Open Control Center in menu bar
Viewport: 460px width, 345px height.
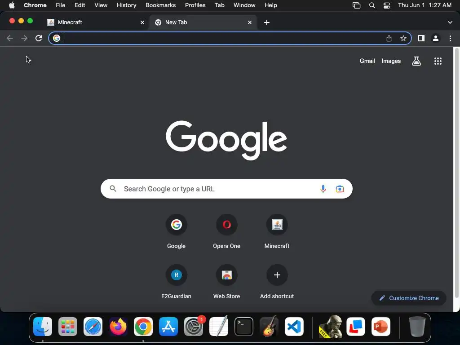pyautogui.click(x=387, y=5)
